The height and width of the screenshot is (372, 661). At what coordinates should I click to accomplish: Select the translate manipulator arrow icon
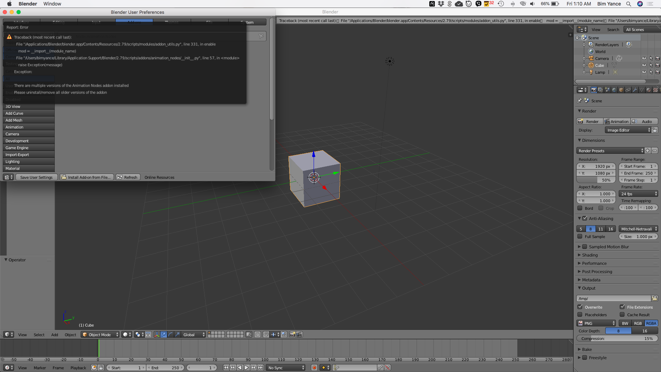click(163, 334)
